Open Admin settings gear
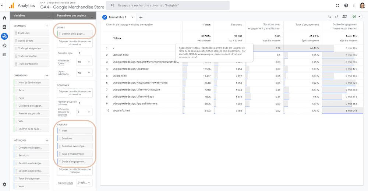The width and height of the screenshot is (368, 191). point(4,184)
